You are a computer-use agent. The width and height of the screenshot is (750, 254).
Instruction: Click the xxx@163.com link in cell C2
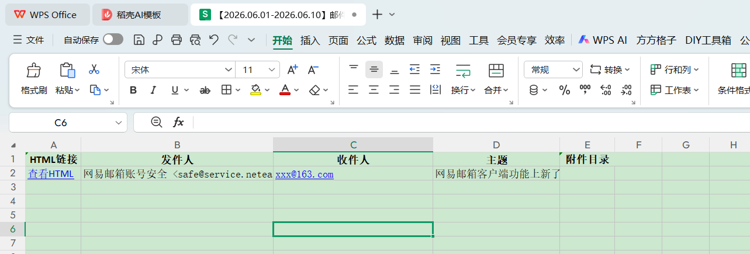(x=304, y=174)
